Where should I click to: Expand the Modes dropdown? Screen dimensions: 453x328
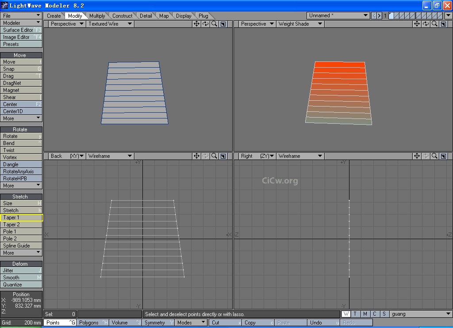(191, 323)
